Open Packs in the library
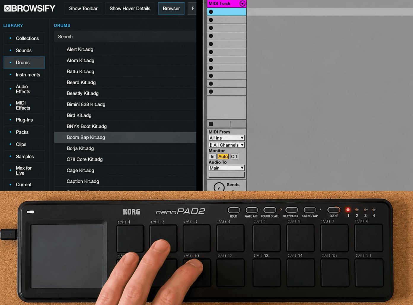This screenshot has height=305, width=413. pyautogui.click(x=24, y=132)
